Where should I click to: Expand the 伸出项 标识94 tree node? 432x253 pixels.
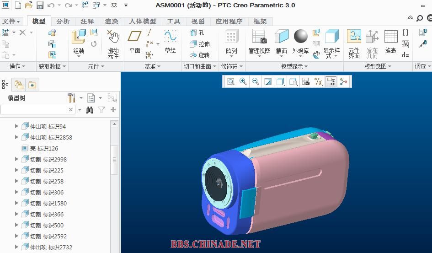(17, 126)
